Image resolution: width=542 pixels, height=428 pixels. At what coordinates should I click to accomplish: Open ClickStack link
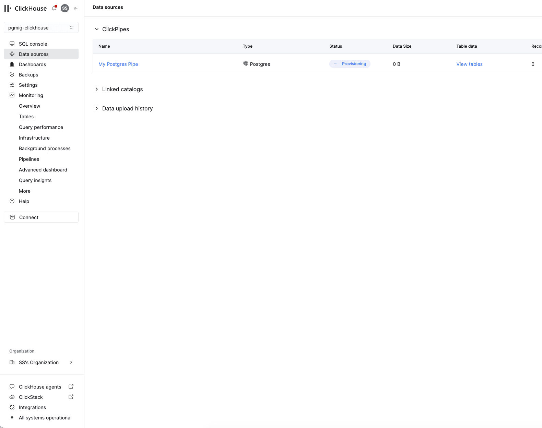[41, 397]
